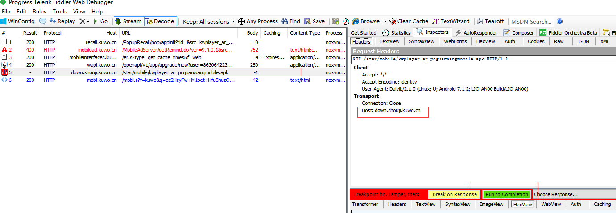616x213 pixels.
Task: Toggle Decode mode
Action: [x=160, y=21]
